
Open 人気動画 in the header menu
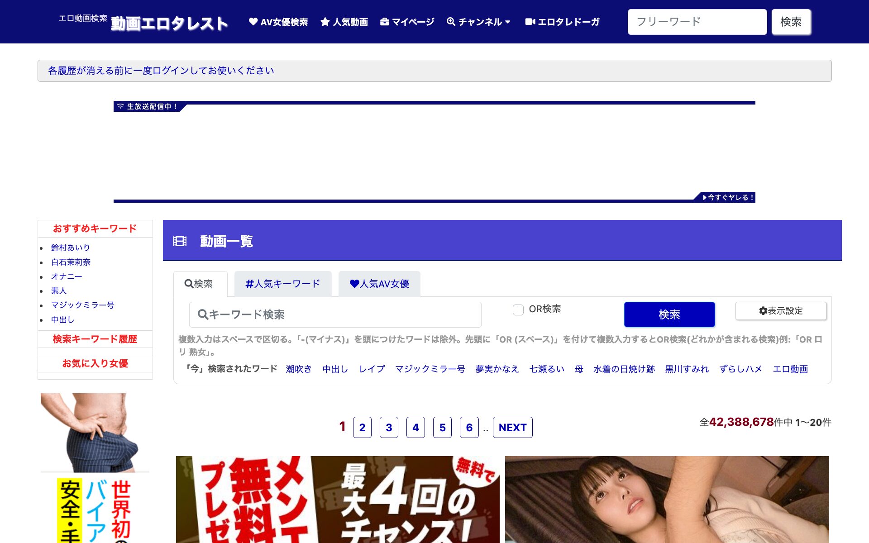(344, 22)
